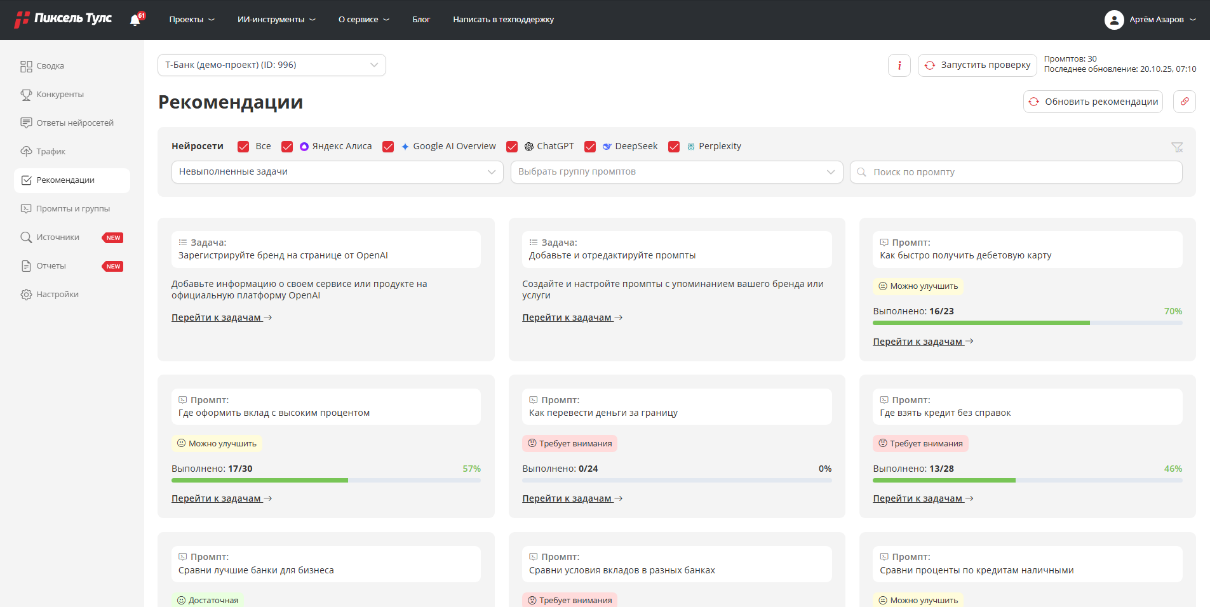Image resolution: width=1210 pixels, height=607 pixels.
Task: Open Конкуренты section in sidebar
Action: pyautogui.click(x=60, y=95)
